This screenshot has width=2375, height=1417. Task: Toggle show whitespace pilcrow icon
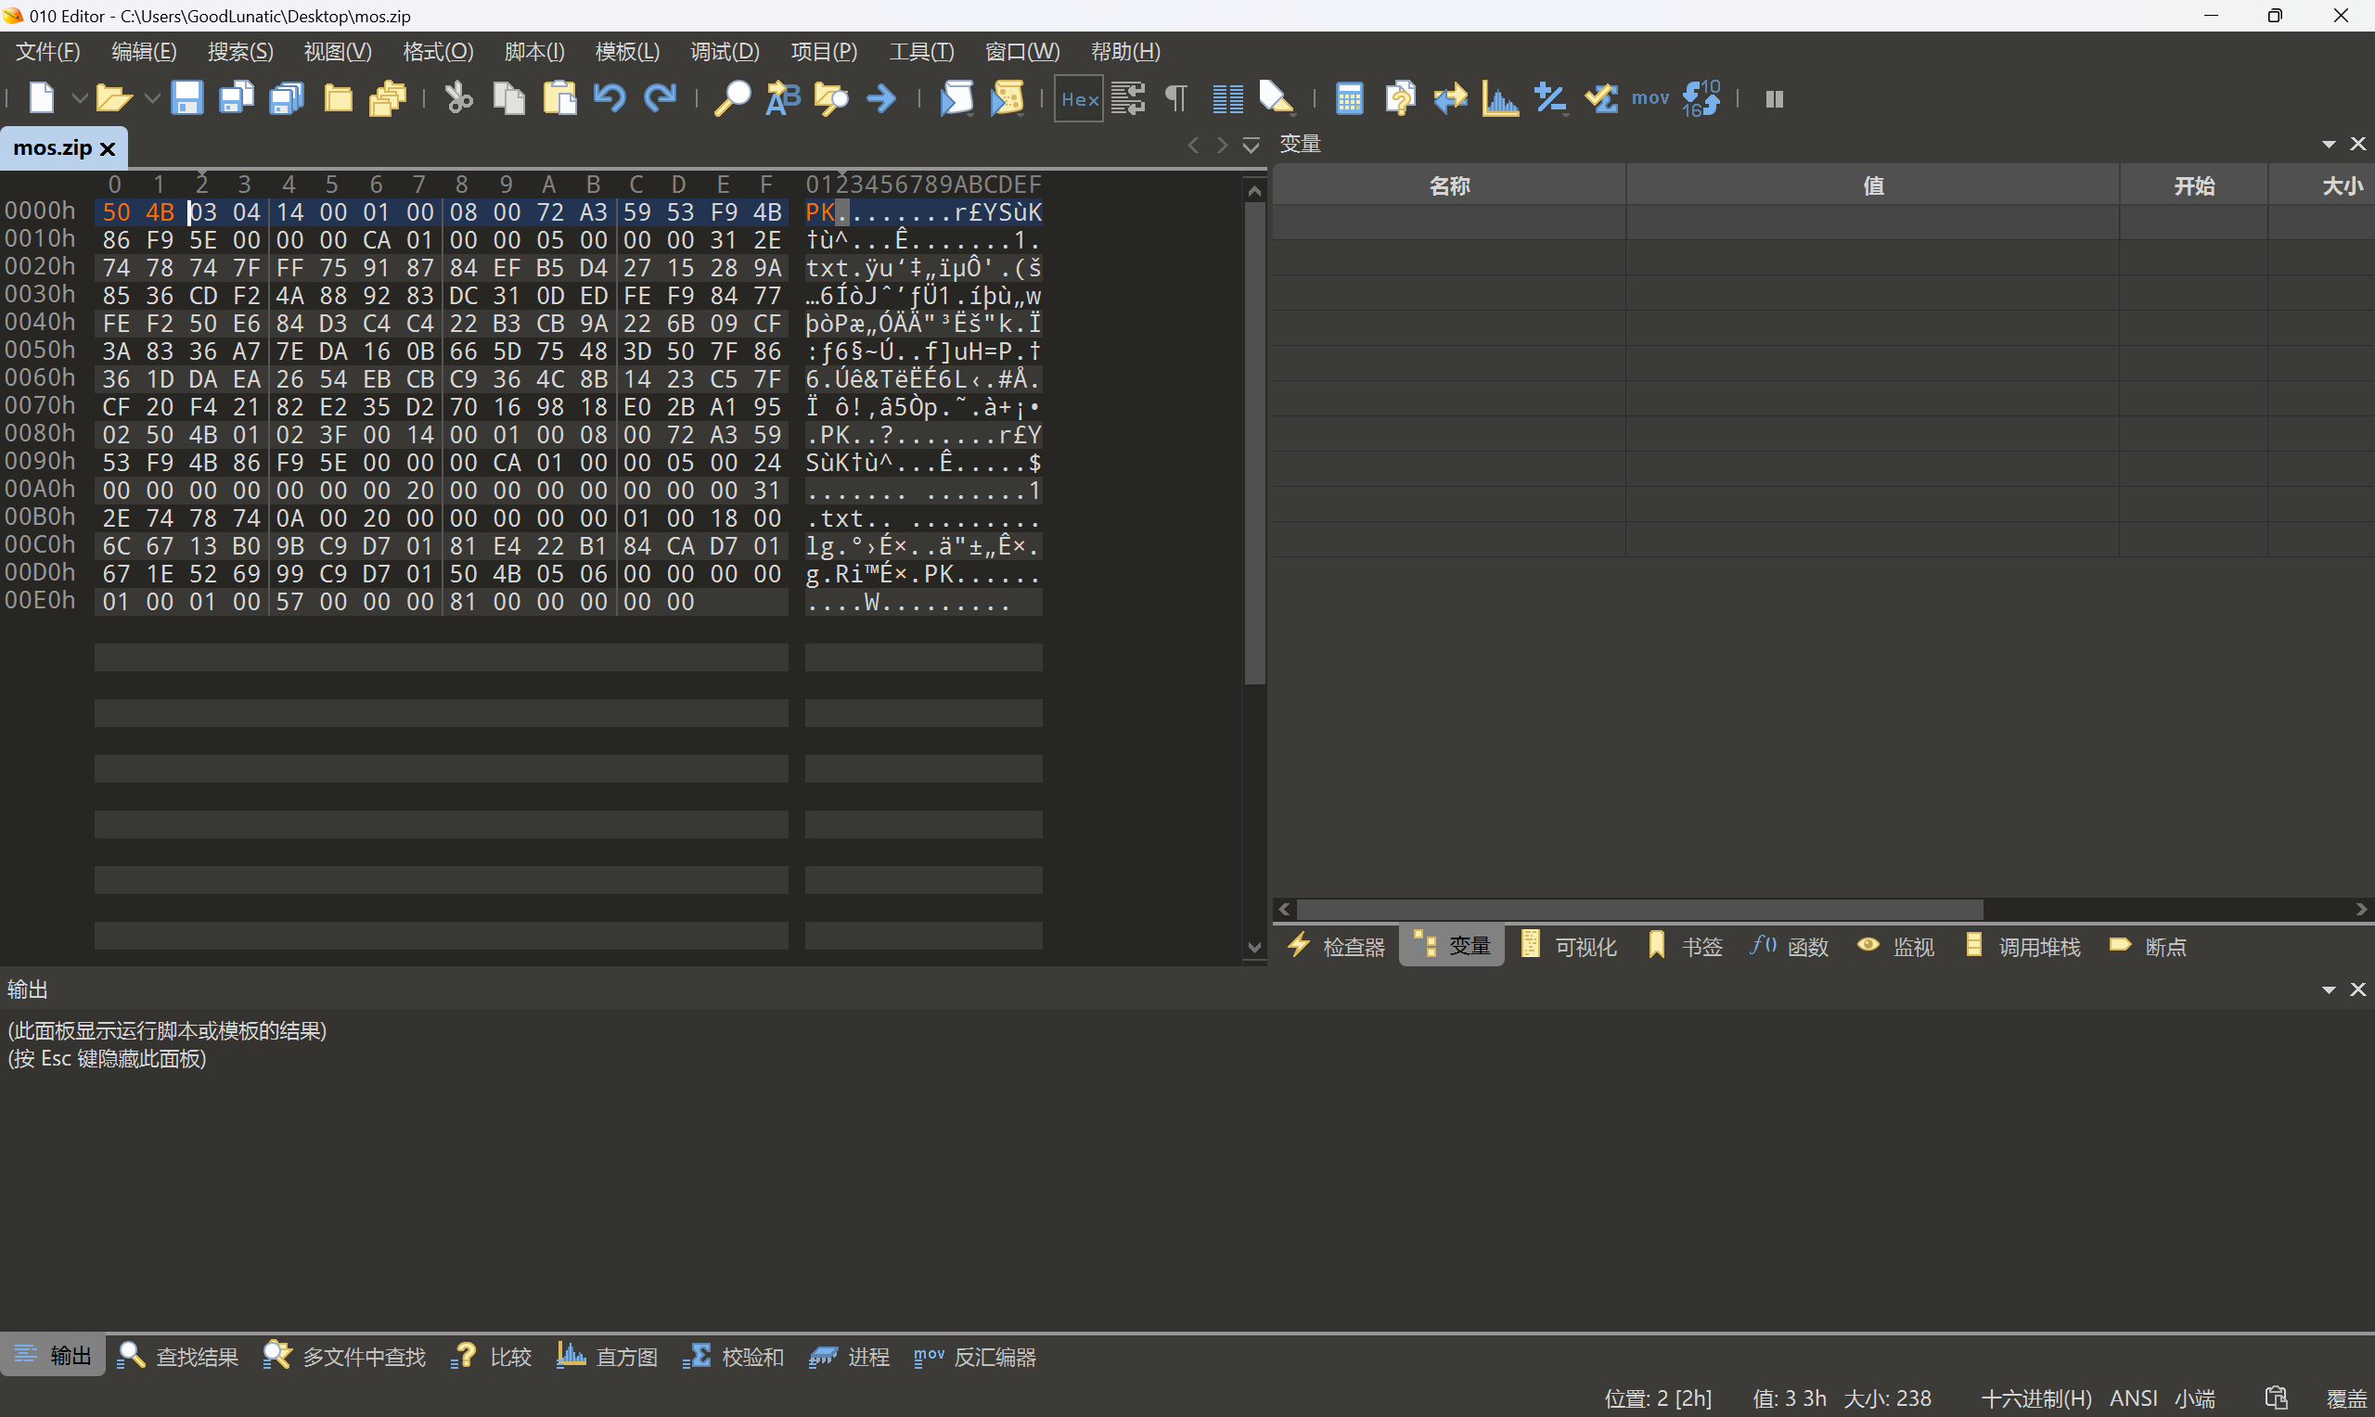1176,98
